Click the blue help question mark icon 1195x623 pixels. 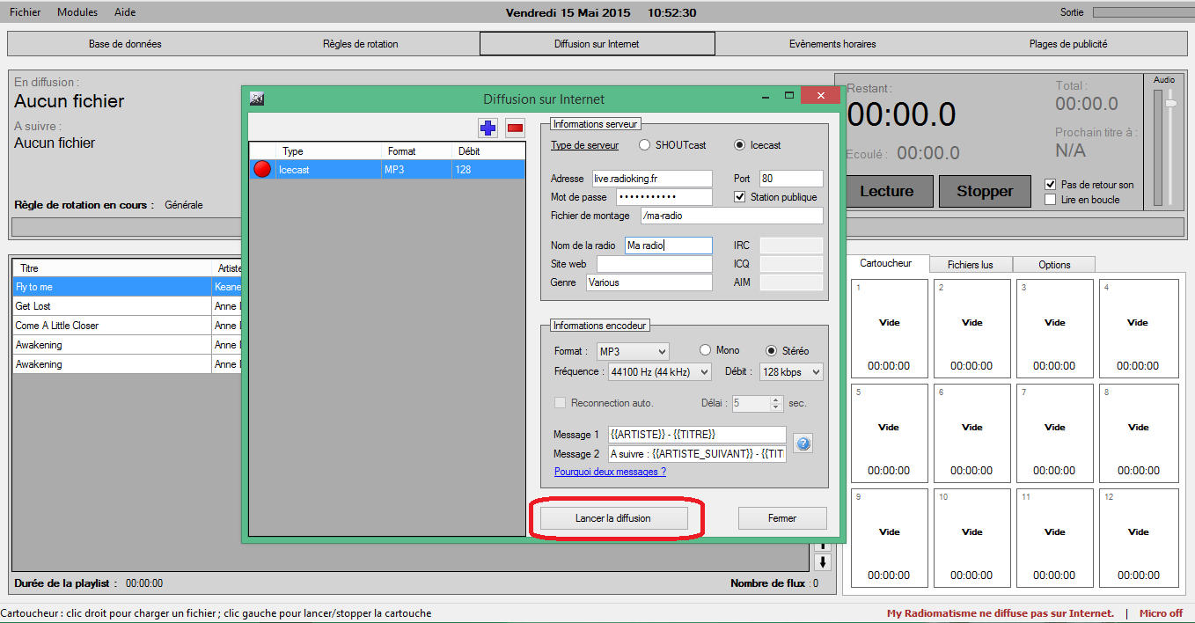coord(803,443)
